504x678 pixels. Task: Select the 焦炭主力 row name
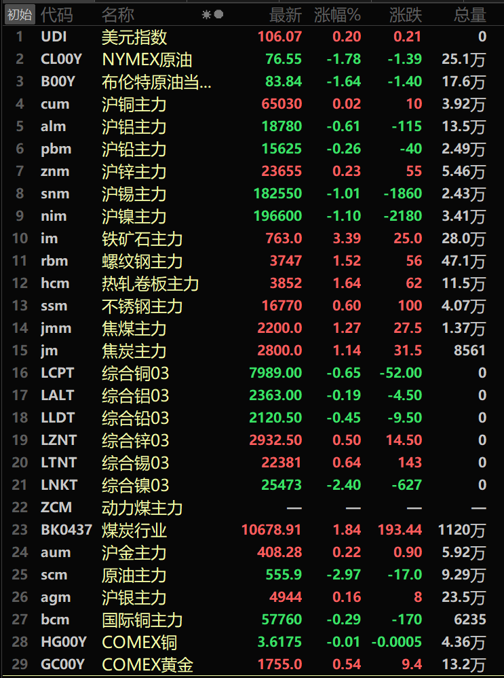134,351
